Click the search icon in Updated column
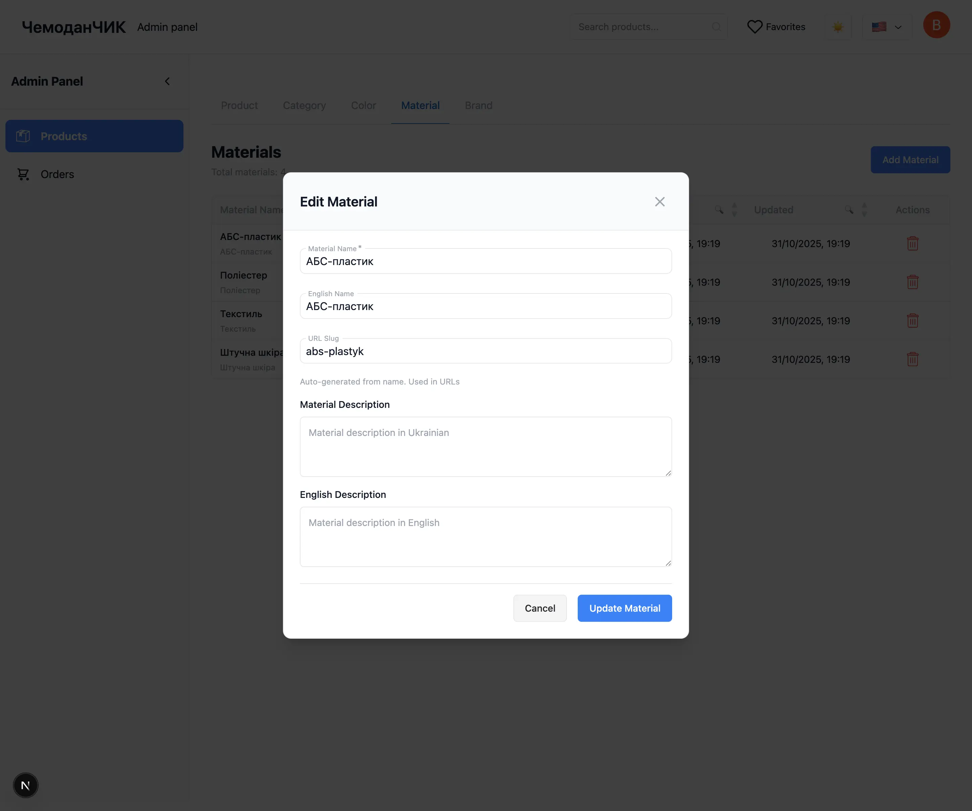The image size is (972, 811). pyautogui.click(x=848, y=210)
